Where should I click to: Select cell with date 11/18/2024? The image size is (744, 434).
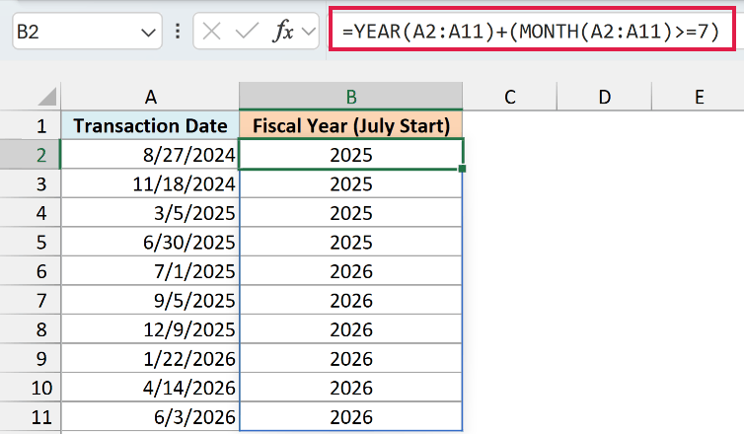tap(150, 184)
